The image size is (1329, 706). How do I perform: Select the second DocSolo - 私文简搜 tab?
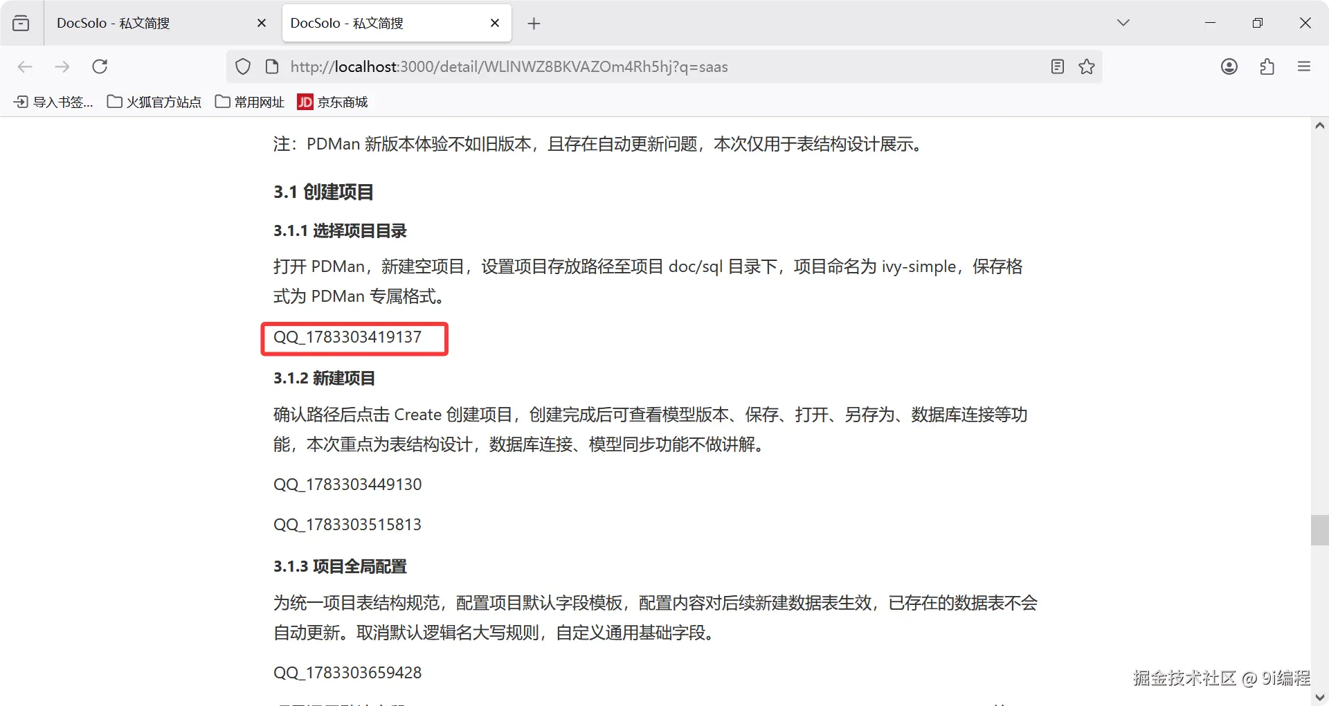(x=397, y=23)
